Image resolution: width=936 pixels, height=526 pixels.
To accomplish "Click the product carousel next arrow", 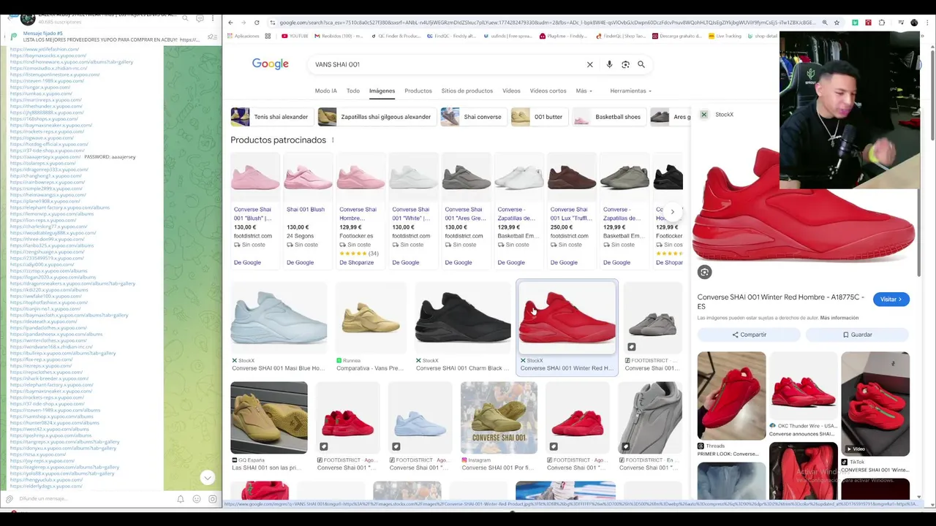I will point(673,212).
